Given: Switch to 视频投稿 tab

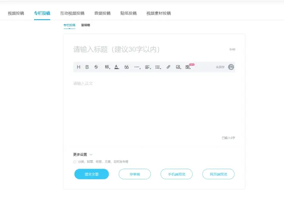Looking at the screenshot, I should [x=16, y=13].
